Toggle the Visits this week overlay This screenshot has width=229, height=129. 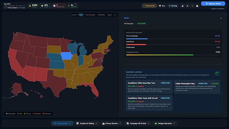(90, 15)
